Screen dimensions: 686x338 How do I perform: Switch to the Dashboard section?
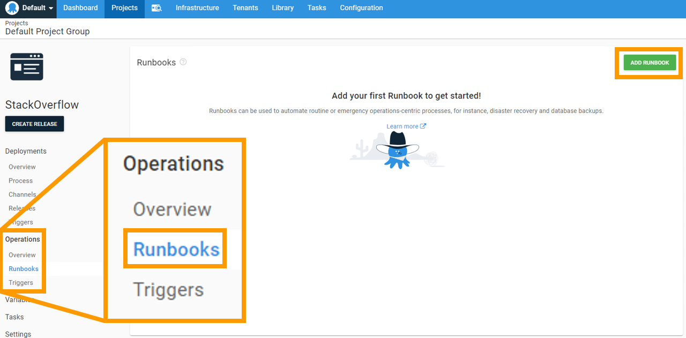[80, 8]
